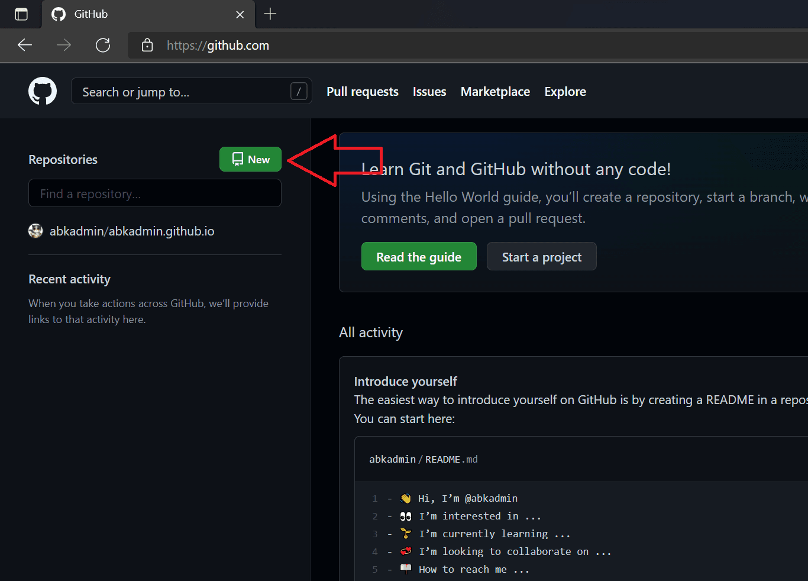
Task: Click the abkadmin / README.md file name
Action: pyautogui.click(x=424, y=459)
